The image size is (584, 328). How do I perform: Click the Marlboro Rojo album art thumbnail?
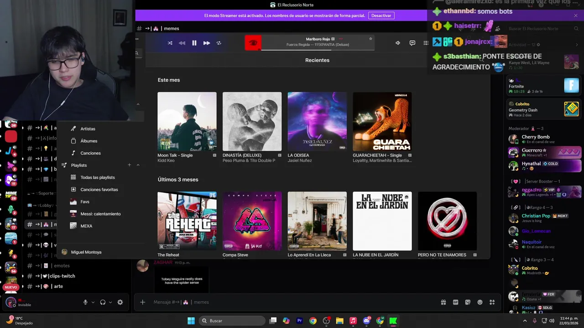click(253, 43)
